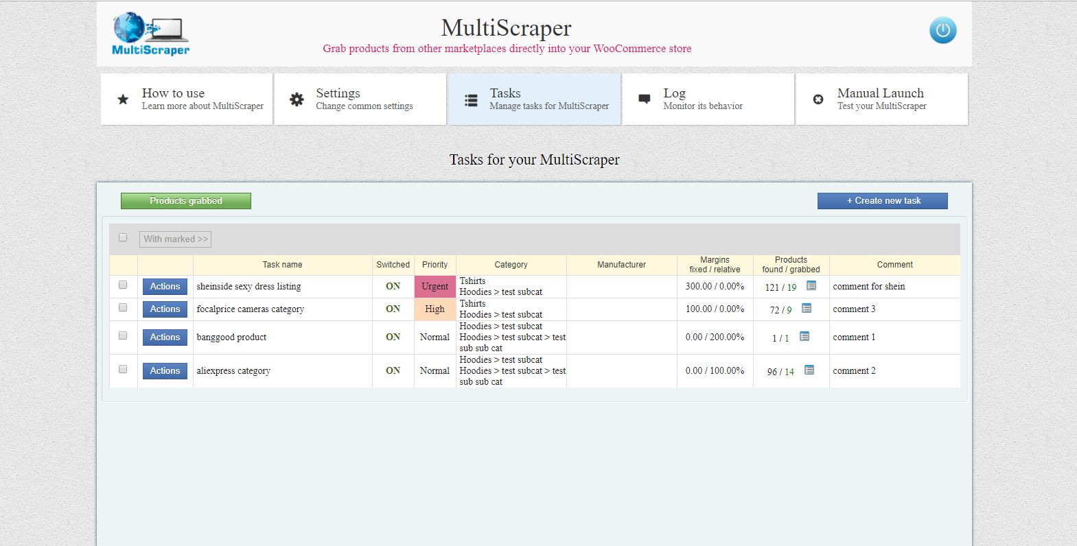This screenshot has height=546, width=1077.
Task: Click the gear icon for Settings
Action: pos(297,99)
